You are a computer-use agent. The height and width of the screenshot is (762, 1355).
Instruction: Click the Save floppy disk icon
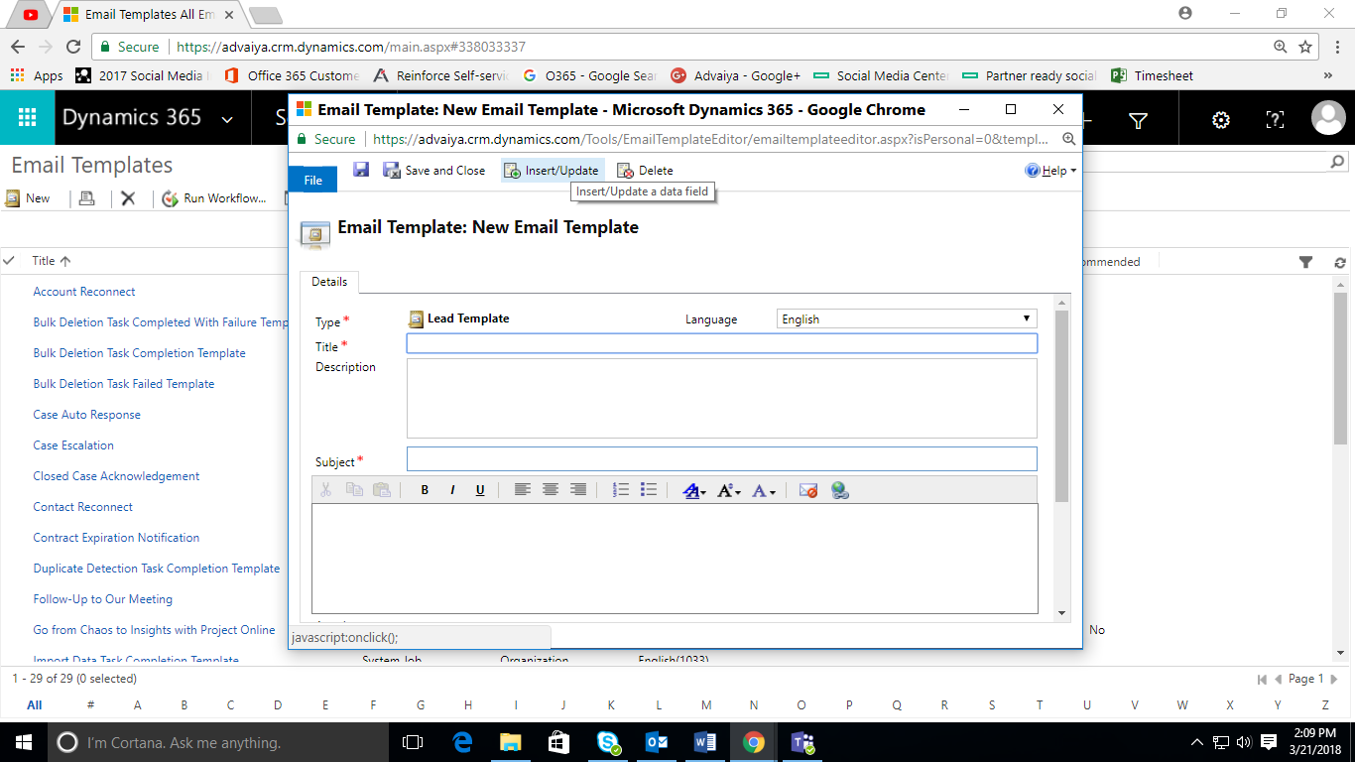(x=361, y=170)
